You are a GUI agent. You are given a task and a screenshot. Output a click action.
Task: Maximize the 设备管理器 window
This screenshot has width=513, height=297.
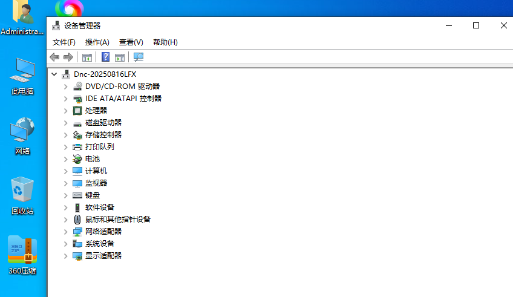[x=476, y=25]
